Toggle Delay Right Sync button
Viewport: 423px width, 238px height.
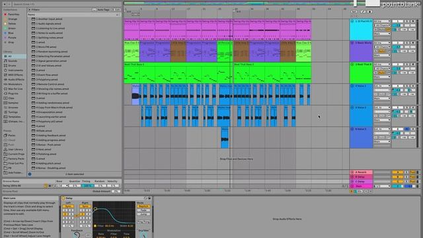(85, 206)
